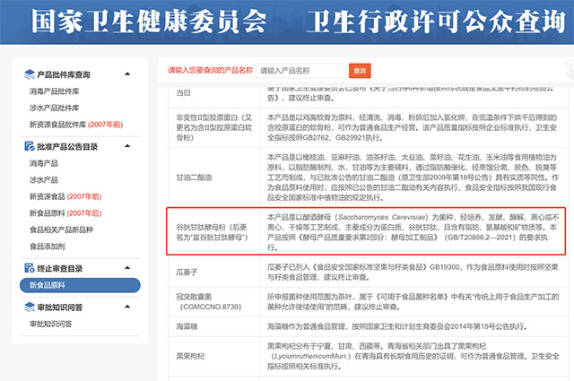574x381 pixels.
Task: Click the 终止审查目录 section icon
Action: tap(29, 268)
